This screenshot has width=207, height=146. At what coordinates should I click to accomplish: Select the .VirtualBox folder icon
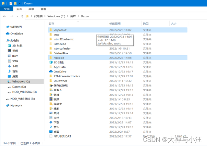[x=51, y=53]
